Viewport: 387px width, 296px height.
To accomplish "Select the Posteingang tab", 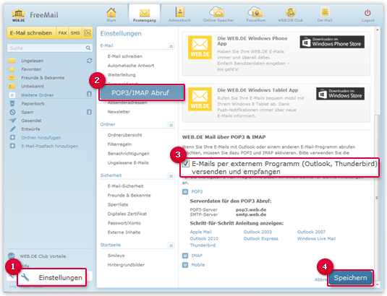I will [145, 14].
